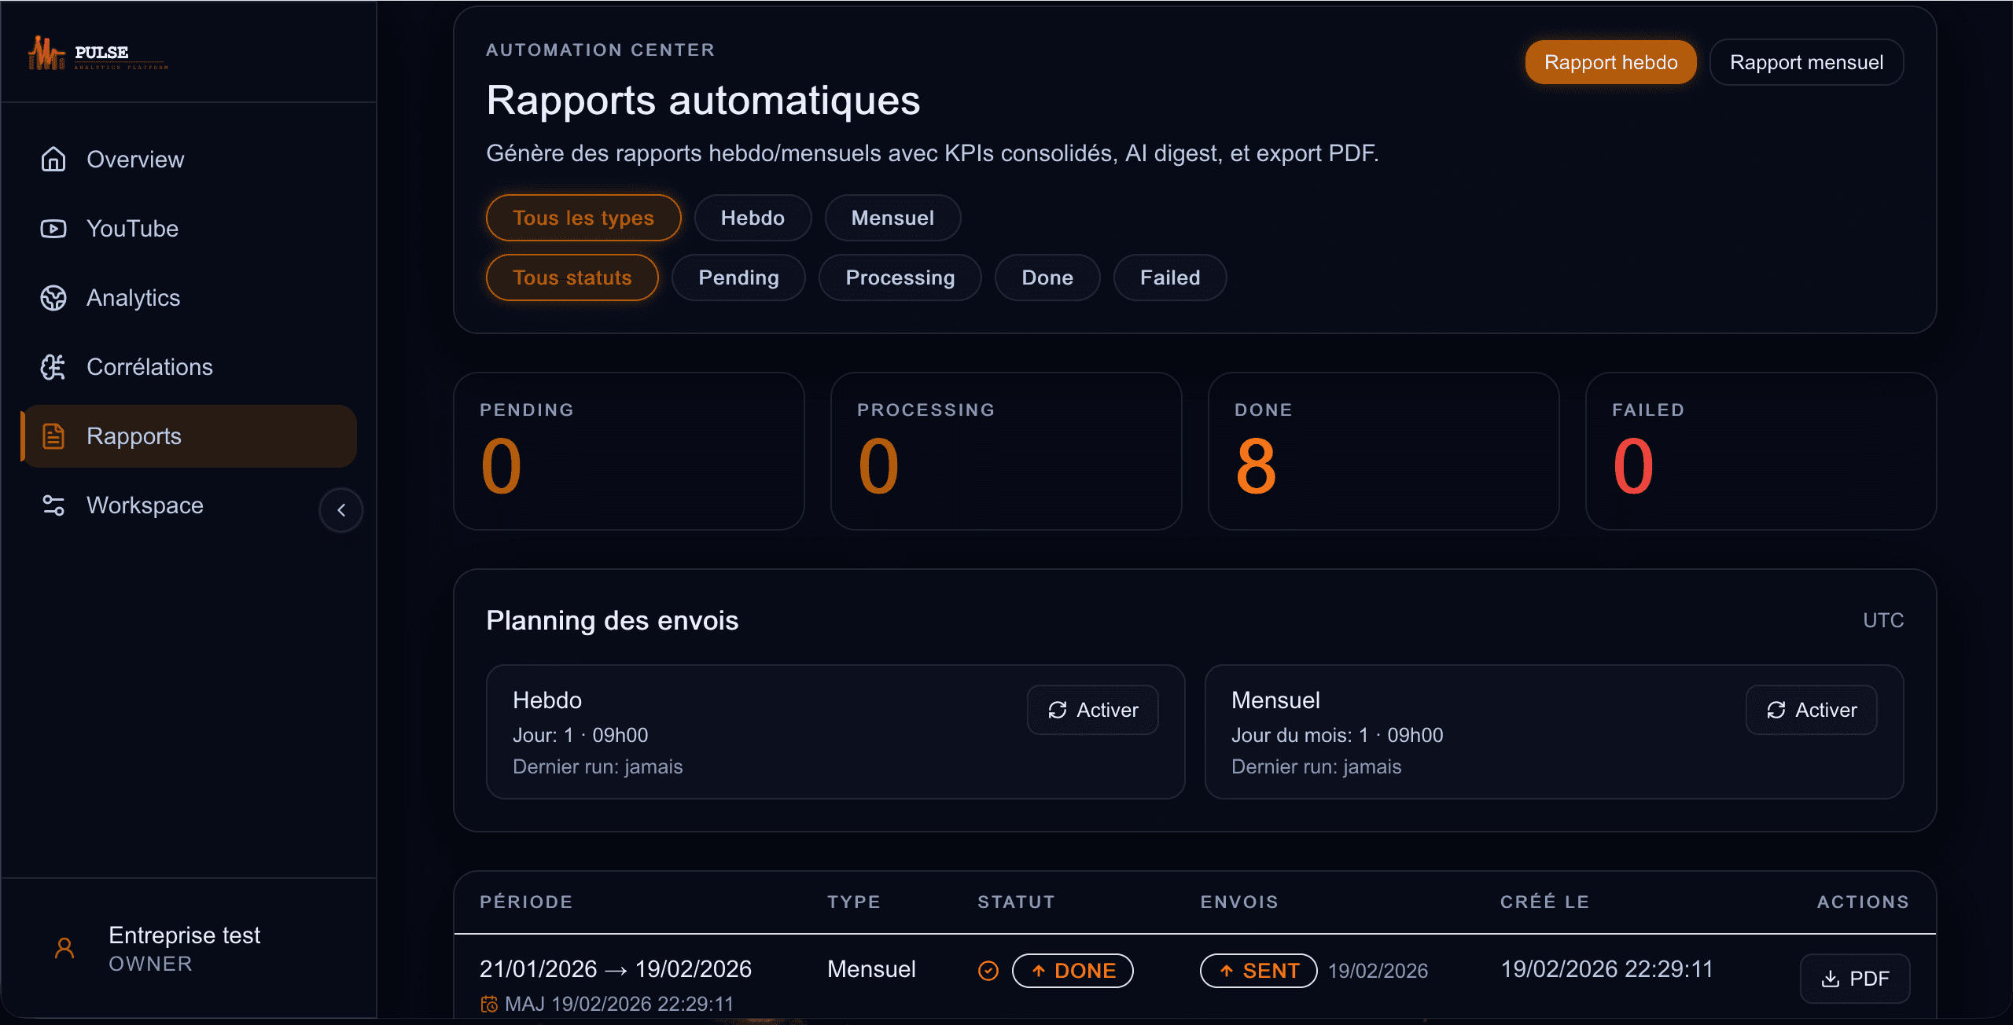Generate a Rapport mensuel
2013x1025 pixels.
pos(1806,62)
